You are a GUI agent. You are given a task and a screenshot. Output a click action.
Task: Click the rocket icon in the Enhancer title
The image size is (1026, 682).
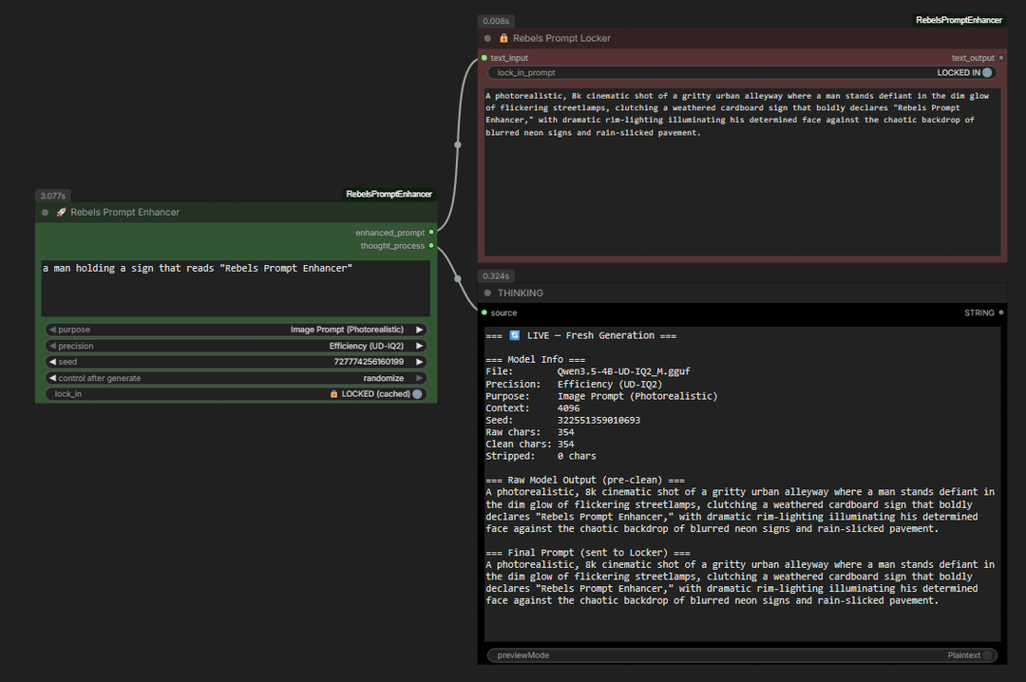click(62, 212)
